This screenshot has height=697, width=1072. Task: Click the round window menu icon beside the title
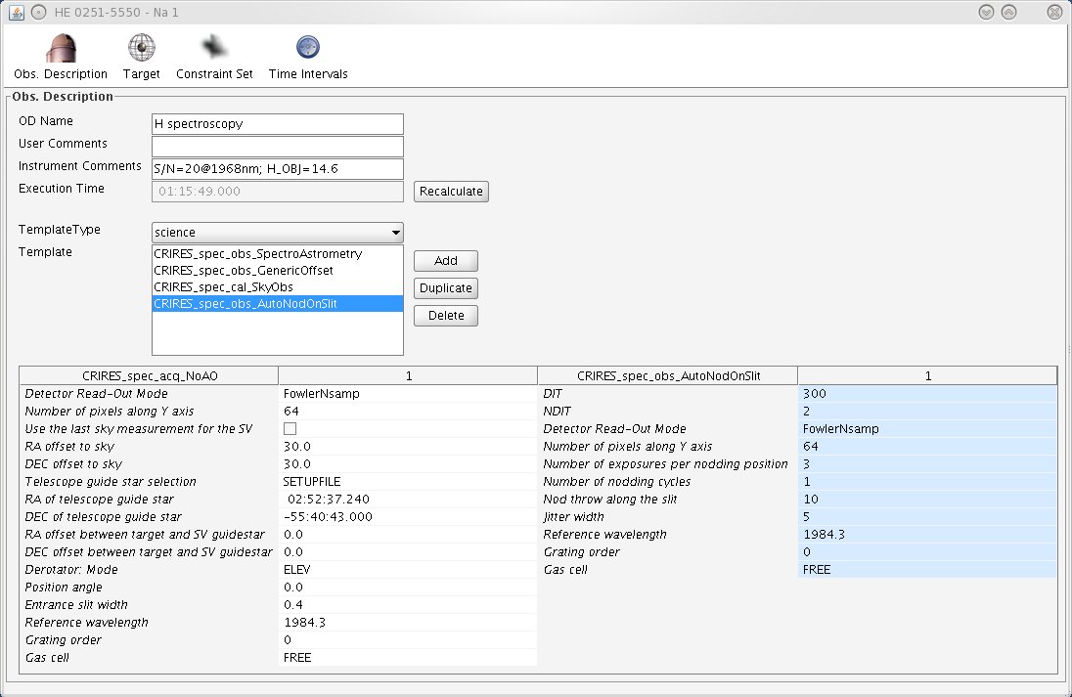point(39,13)
